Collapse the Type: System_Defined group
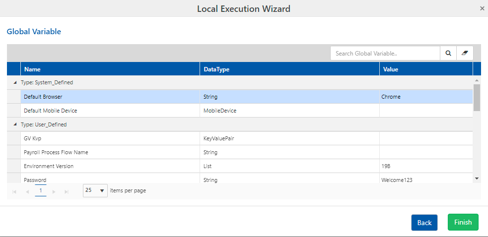488x237 pixels. pyautogui.click(x=14, y=83)
